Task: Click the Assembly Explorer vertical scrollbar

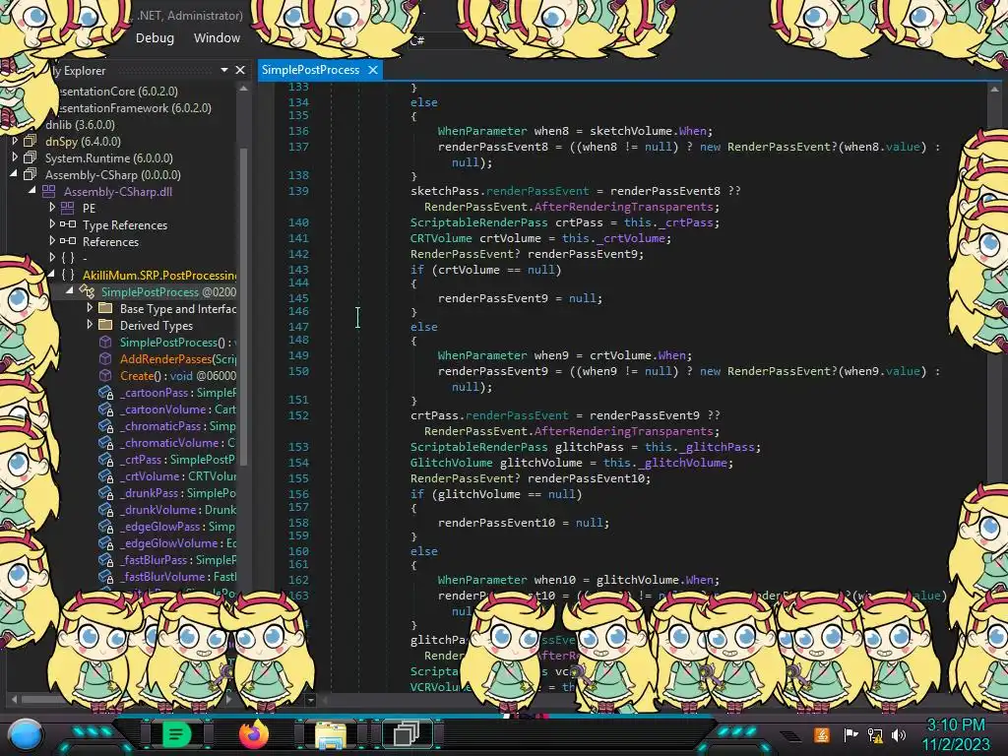Action: [244, 305]
